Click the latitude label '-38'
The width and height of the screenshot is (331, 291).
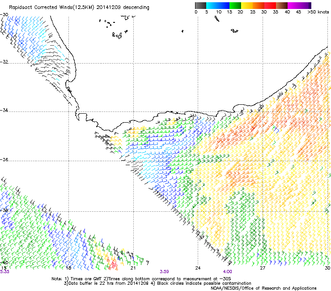pyautogui.click(x=4, y=210)
